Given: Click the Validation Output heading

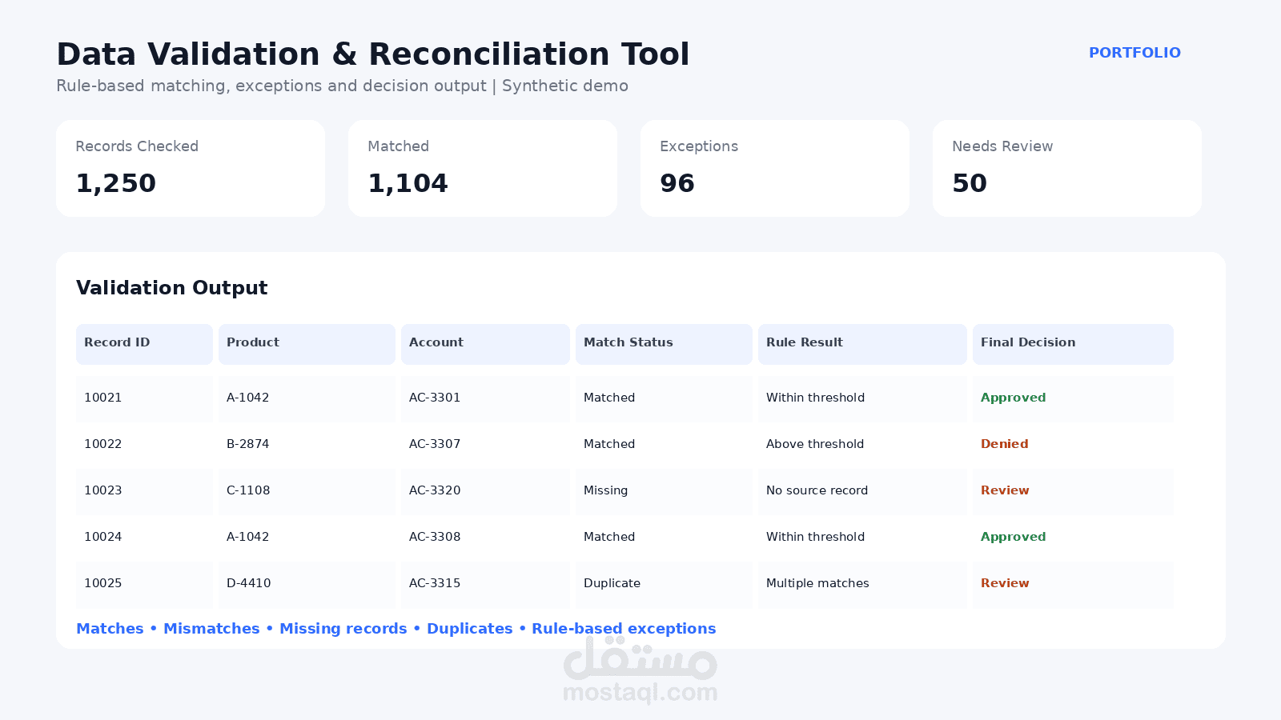Looking at the screenshot, I should point(172,288).
